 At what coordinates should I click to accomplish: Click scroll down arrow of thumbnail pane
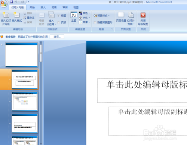click(41, 144)
